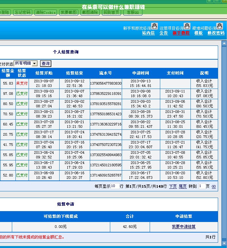The width and height of the screenshot is (227, 248).
Task: Click the amount cell 41.75
Action: pyautogui.click(x=8, y=145)
